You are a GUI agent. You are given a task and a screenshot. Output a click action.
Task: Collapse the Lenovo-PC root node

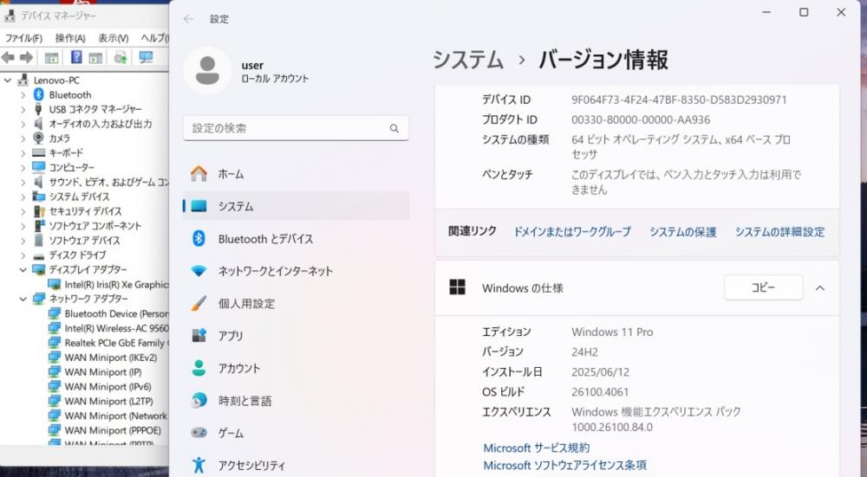8,81
